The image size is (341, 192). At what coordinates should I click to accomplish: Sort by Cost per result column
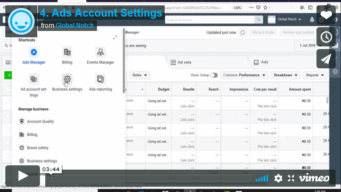pos(265,89)
